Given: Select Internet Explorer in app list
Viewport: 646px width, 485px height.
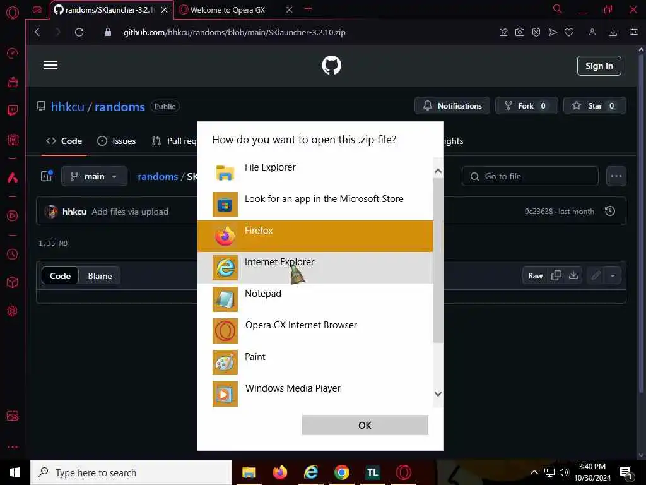Looking at the screenshot, I should pos(315,268).
